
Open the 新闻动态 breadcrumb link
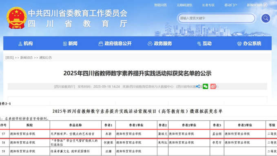27,58
